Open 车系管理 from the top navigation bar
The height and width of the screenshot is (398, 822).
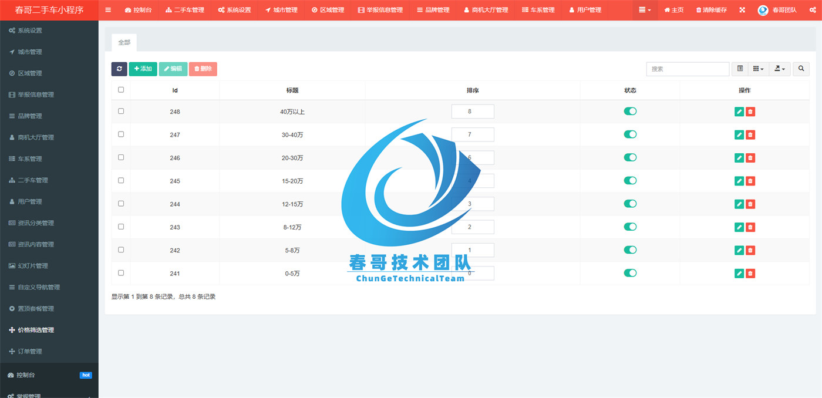538,10
